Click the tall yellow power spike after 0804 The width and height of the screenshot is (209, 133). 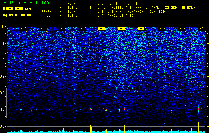pyautogui.click(x=91, y=128)
